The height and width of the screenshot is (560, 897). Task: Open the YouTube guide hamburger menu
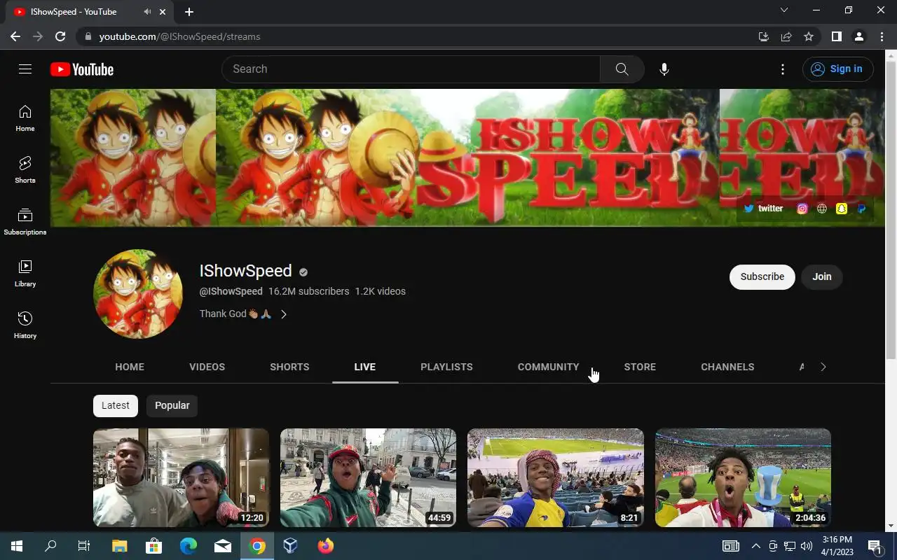[x=25, y=69]
